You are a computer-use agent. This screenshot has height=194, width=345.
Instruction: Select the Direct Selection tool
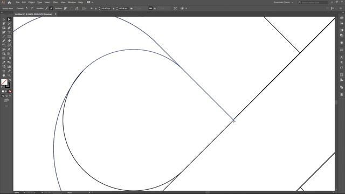9,19
